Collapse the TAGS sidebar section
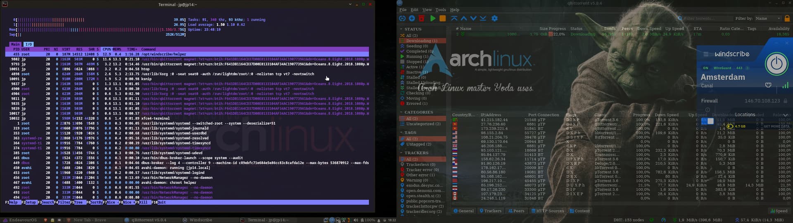This screenshot has width=793, height=223. [x=401, y=133]
